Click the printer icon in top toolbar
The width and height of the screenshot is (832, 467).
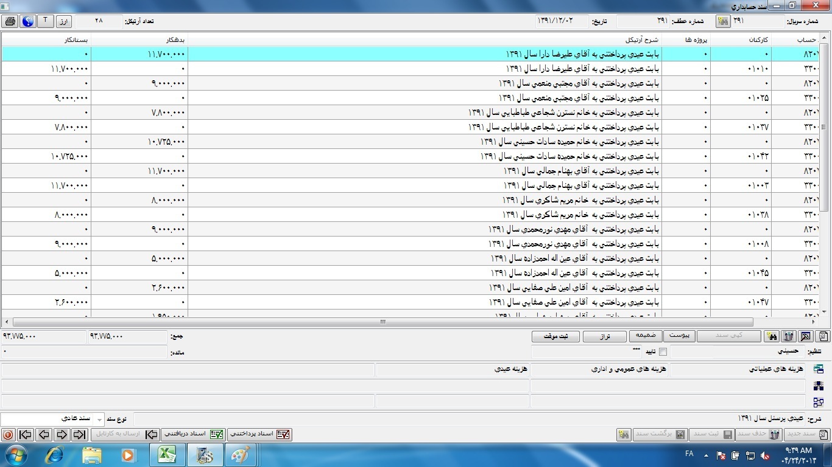(10, 21)
